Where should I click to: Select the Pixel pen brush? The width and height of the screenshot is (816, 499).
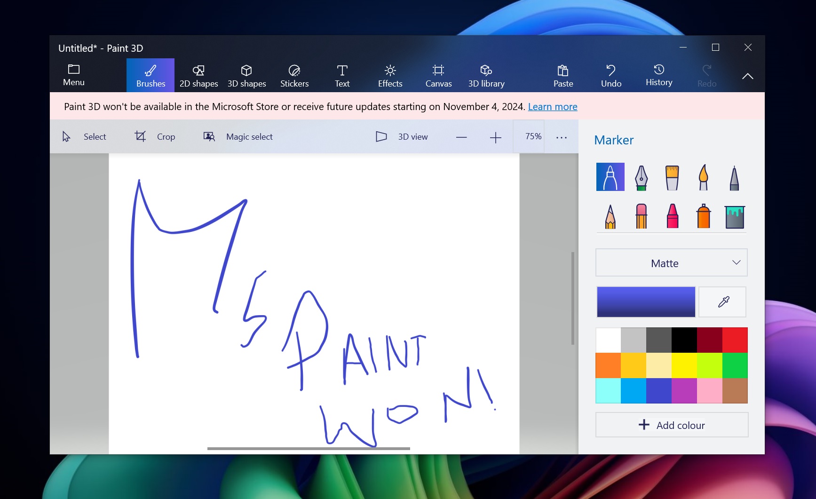(734, 177)
